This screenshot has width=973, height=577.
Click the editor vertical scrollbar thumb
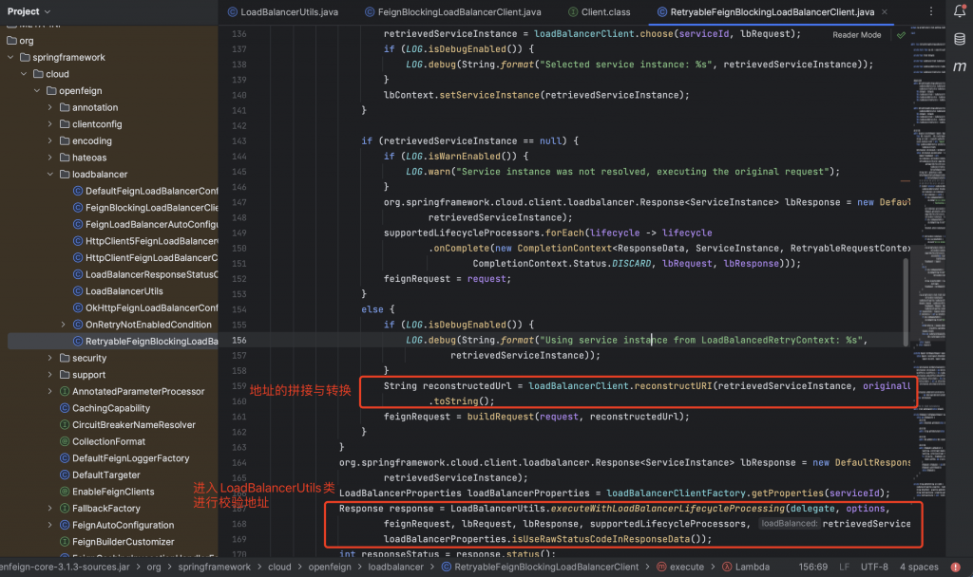pos(906,303)
